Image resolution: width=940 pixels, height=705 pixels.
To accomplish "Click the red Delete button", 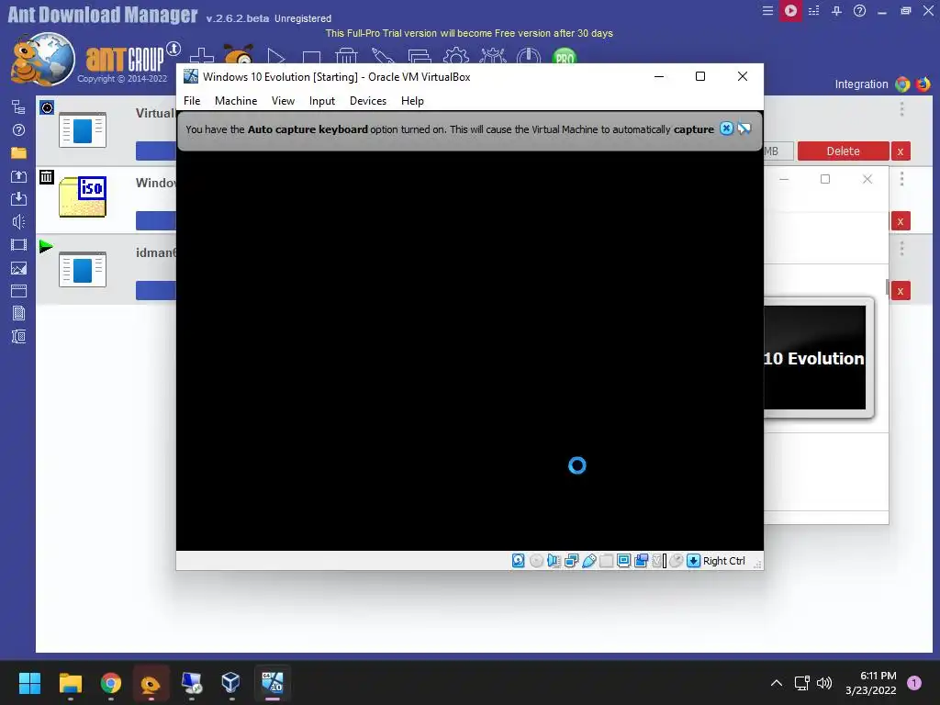I will coord(843,151).
